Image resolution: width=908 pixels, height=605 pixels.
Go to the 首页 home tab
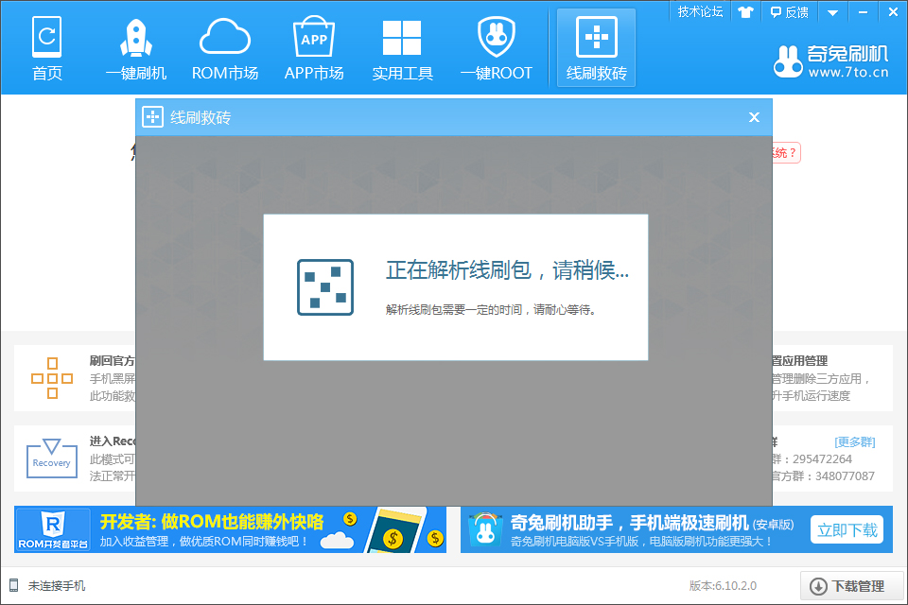[47, 48]
